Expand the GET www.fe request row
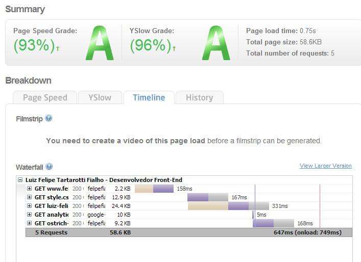This screenshot has width=361, height=262. [x=29, y=189]
